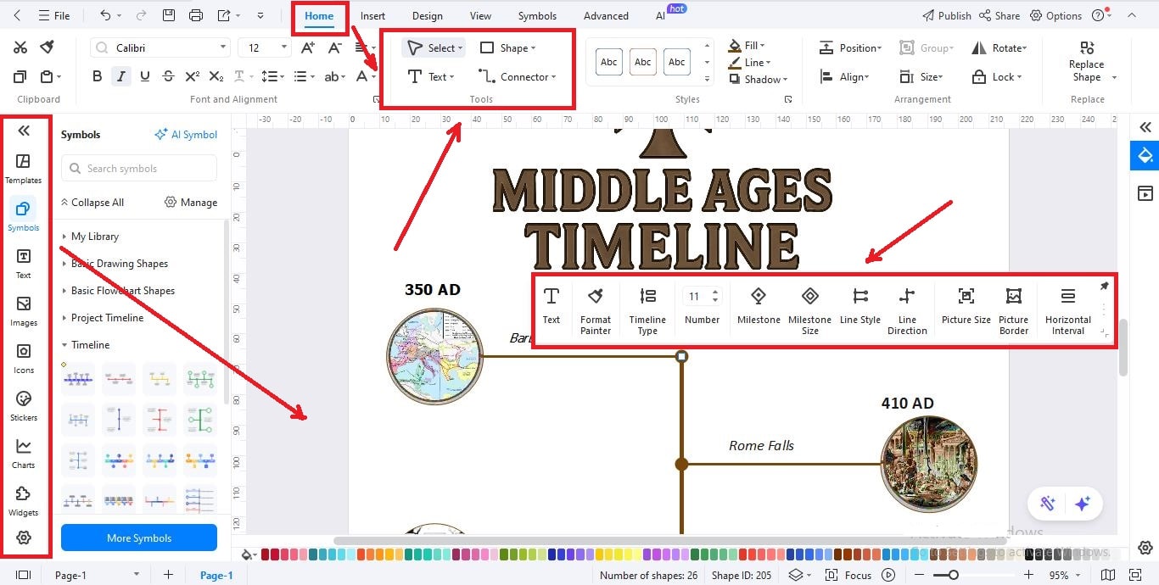Viewport: 1159px width, 585px height.
Task: Toggle Underline formatting
Action: 145,76
